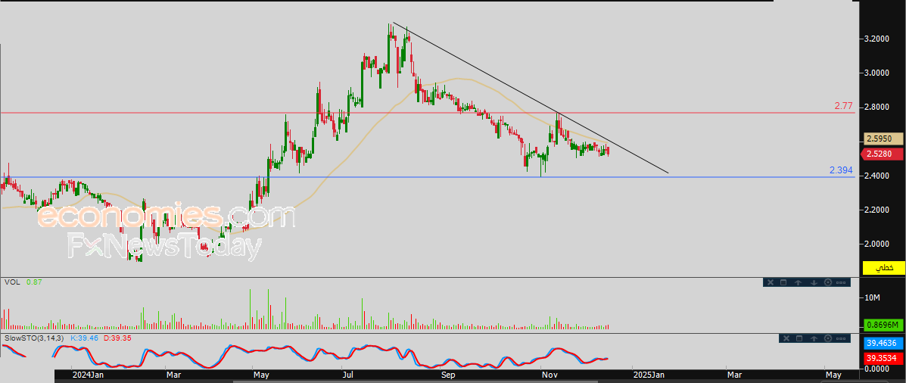This screenshot has height=383, width=906.
Task: Click the 39.4636 stochastic K value tag
Action: pos(883,343)
